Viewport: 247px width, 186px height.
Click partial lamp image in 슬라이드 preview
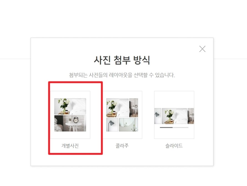(x=158, y=116)
